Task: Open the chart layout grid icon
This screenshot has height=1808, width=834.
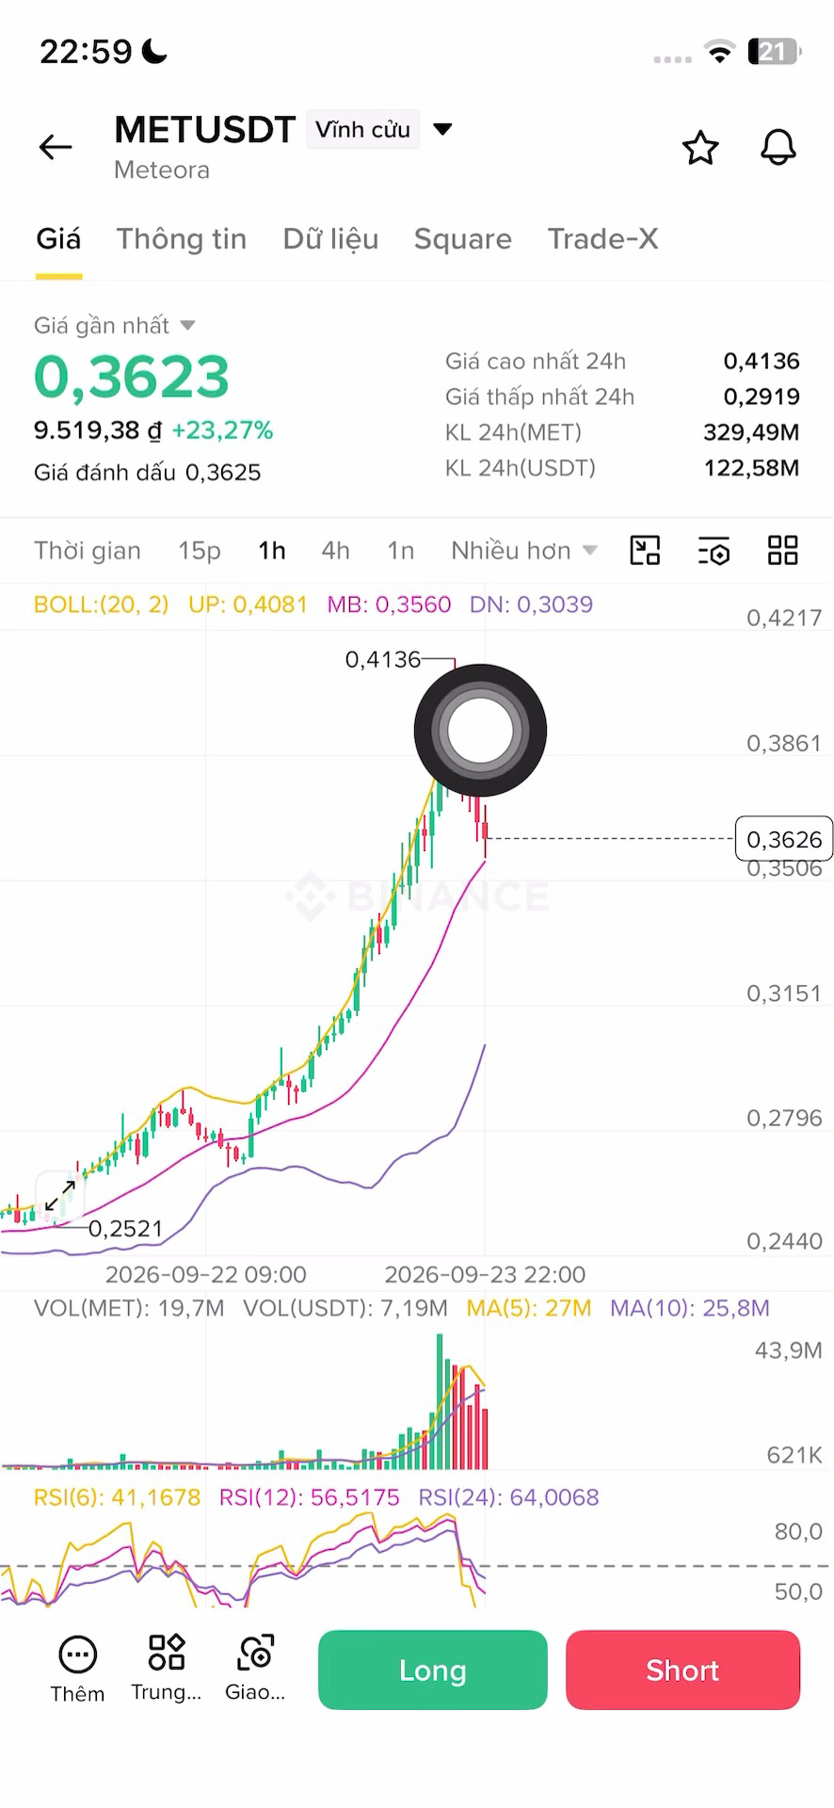Action: tap(783, 550)
